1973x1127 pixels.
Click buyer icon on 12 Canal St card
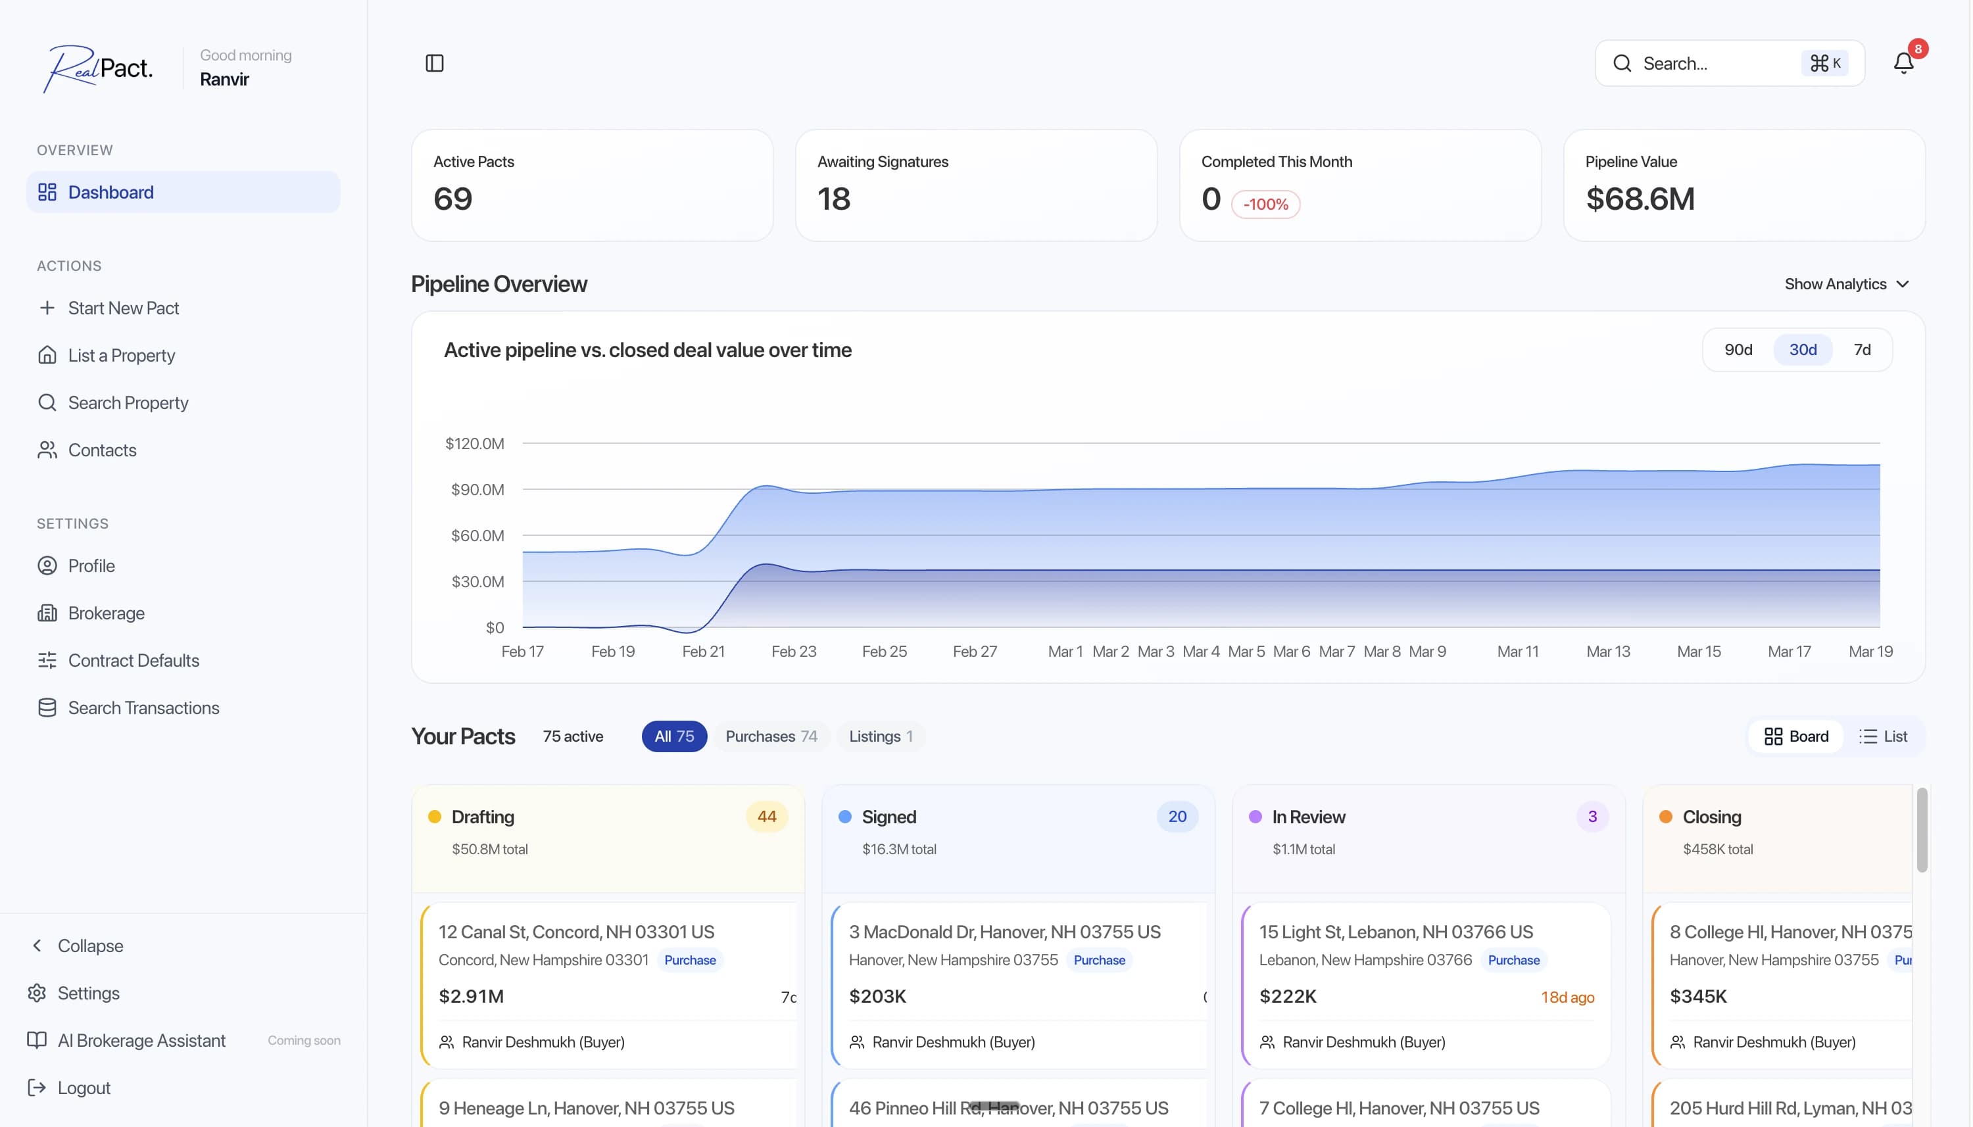447,1042
